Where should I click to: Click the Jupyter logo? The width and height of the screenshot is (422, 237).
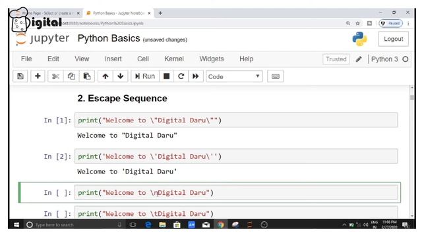point(42,39)
